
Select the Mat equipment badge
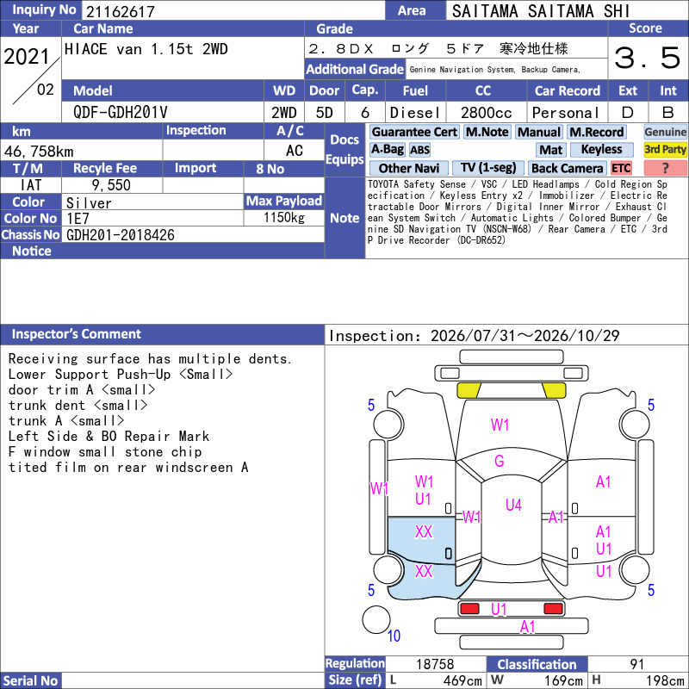tap(551, 150)
